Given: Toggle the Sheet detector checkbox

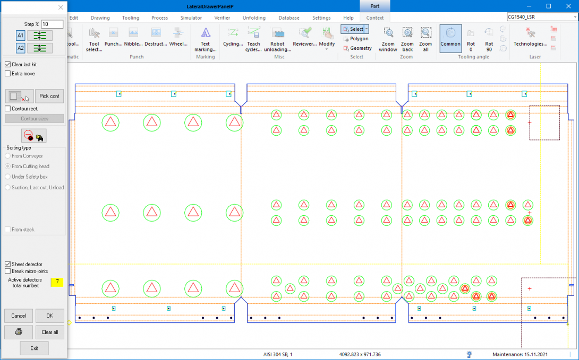Looking at the screenshot, I should coord(7,264).
